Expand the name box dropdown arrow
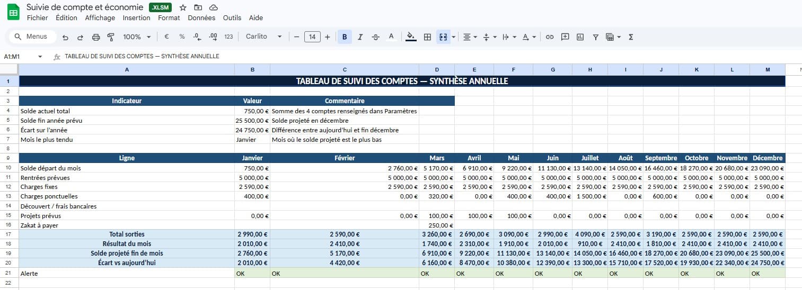 click(x=40, y=57)
